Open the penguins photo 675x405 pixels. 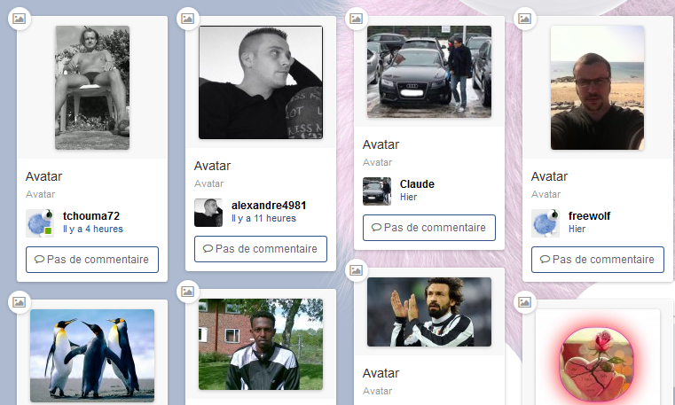(x=92, y=355)
